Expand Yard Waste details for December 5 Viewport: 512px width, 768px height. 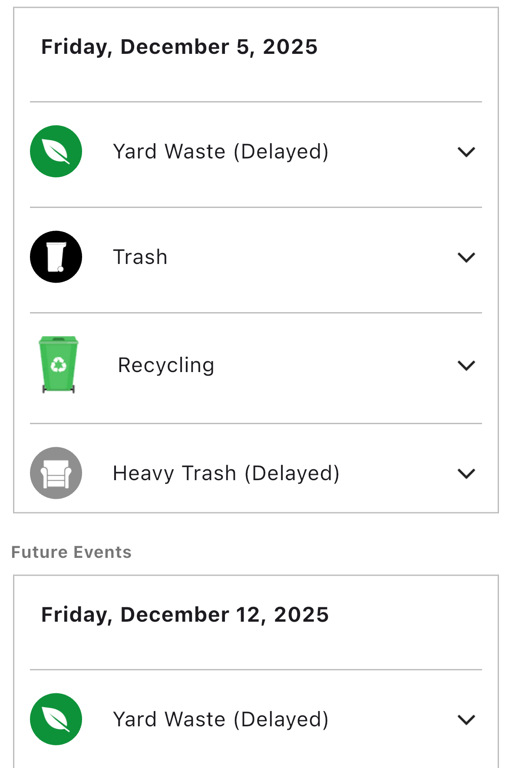(466, 152)
